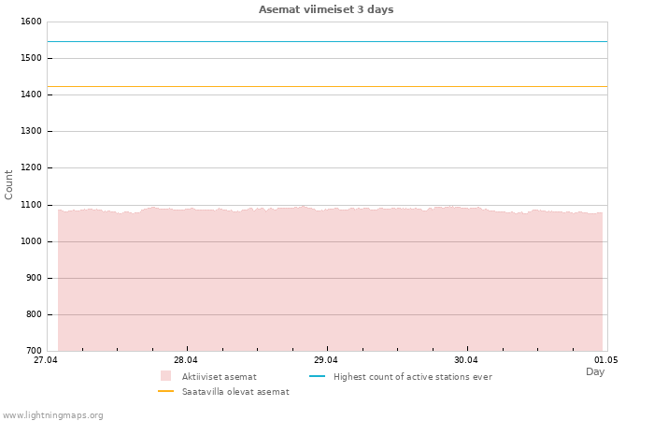
Task: Click the Day x-axis label
Action: tap(595, 371)
